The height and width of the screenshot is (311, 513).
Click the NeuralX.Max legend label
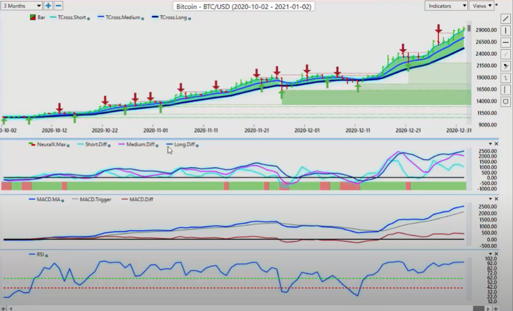(x=51, y=144)
